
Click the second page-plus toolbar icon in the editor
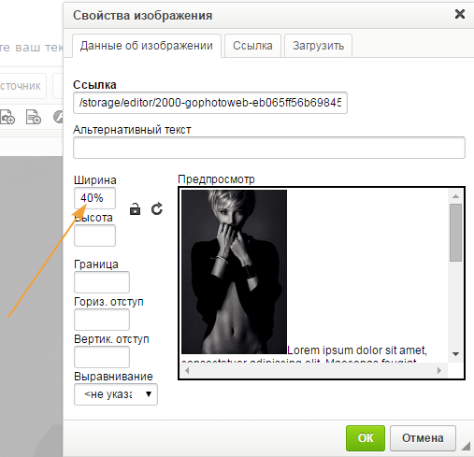coord(33,117)
